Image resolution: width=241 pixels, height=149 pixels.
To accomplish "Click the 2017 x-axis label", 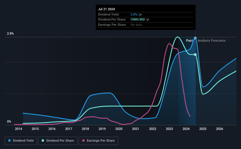I will (x=69, y=129).
